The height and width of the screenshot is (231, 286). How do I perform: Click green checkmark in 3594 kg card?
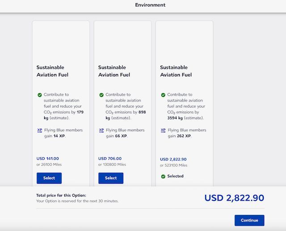[163, 95]
